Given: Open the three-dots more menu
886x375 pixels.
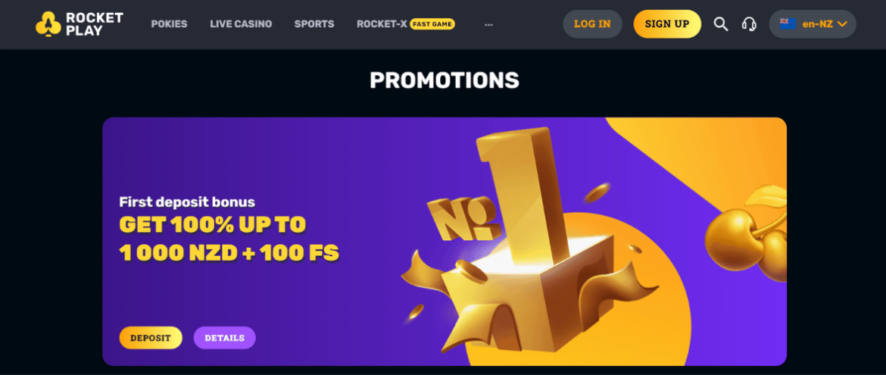Looking at the screenshot, I should pyautogui.click(x=488, y=24).
